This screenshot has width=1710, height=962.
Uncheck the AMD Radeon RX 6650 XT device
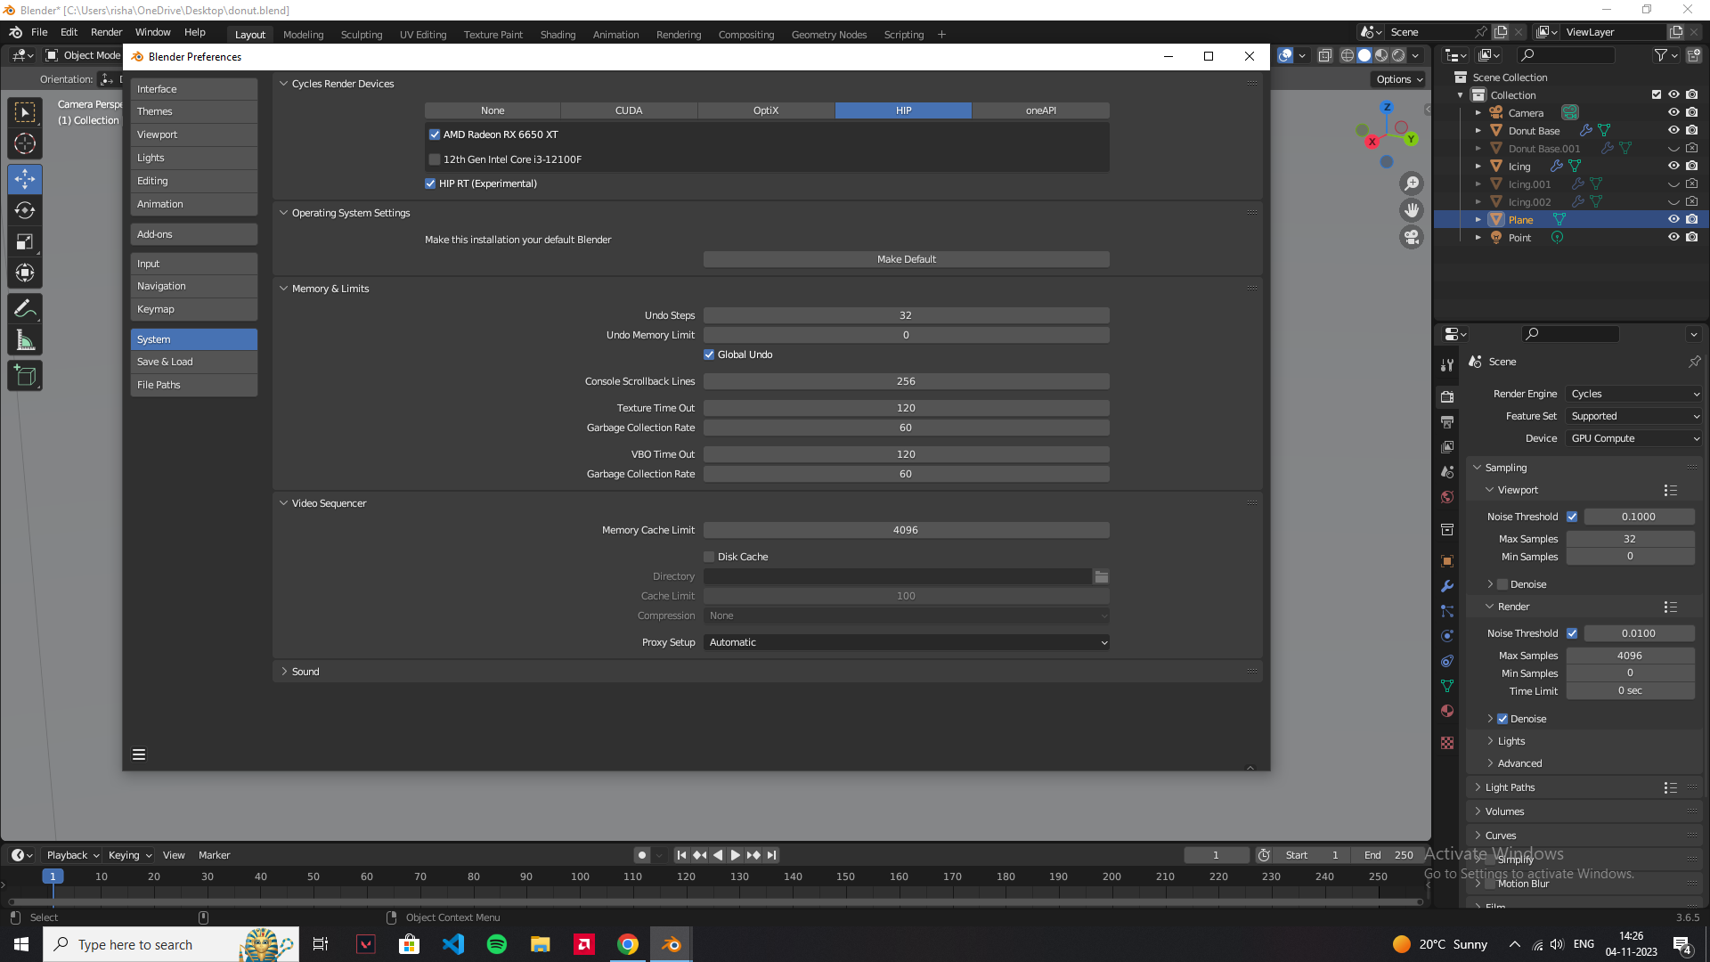click(x=435, y=135)
